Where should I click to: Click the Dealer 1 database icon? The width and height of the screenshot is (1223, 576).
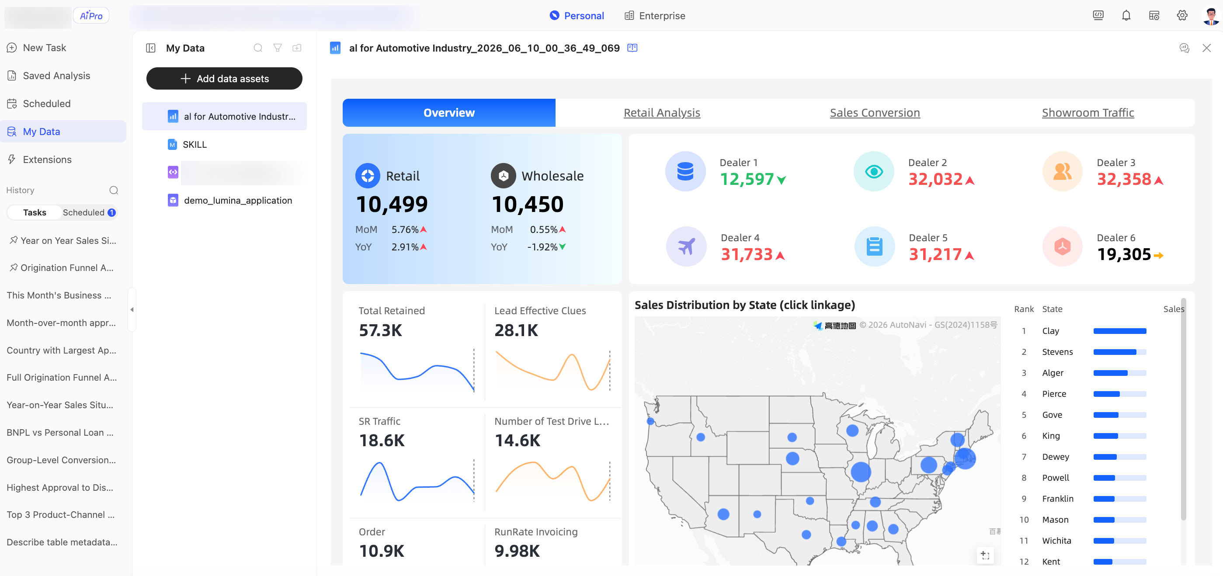685,171
